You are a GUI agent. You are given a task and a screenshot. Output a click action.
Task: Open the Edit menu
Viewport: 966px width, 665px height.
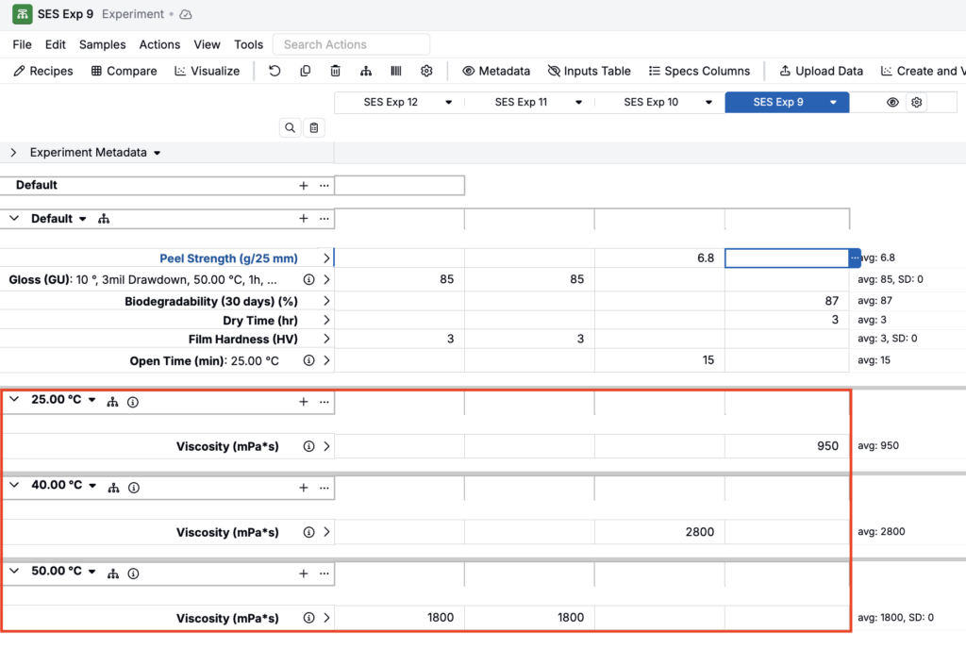55,44
